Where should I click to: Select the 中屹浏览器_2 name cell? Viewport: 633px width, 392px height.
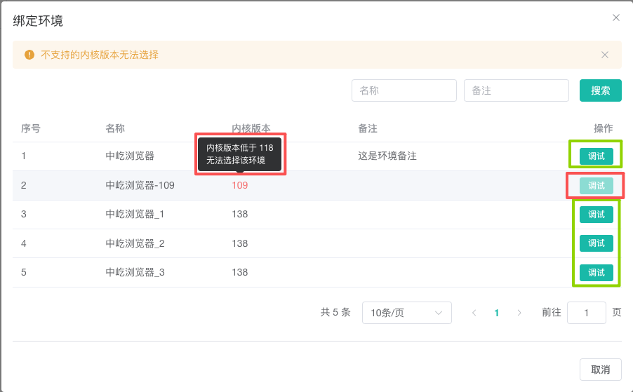135,243
